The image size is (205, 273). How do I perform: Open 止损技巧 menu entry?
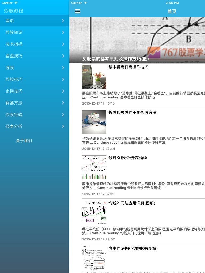pos(34,91)
